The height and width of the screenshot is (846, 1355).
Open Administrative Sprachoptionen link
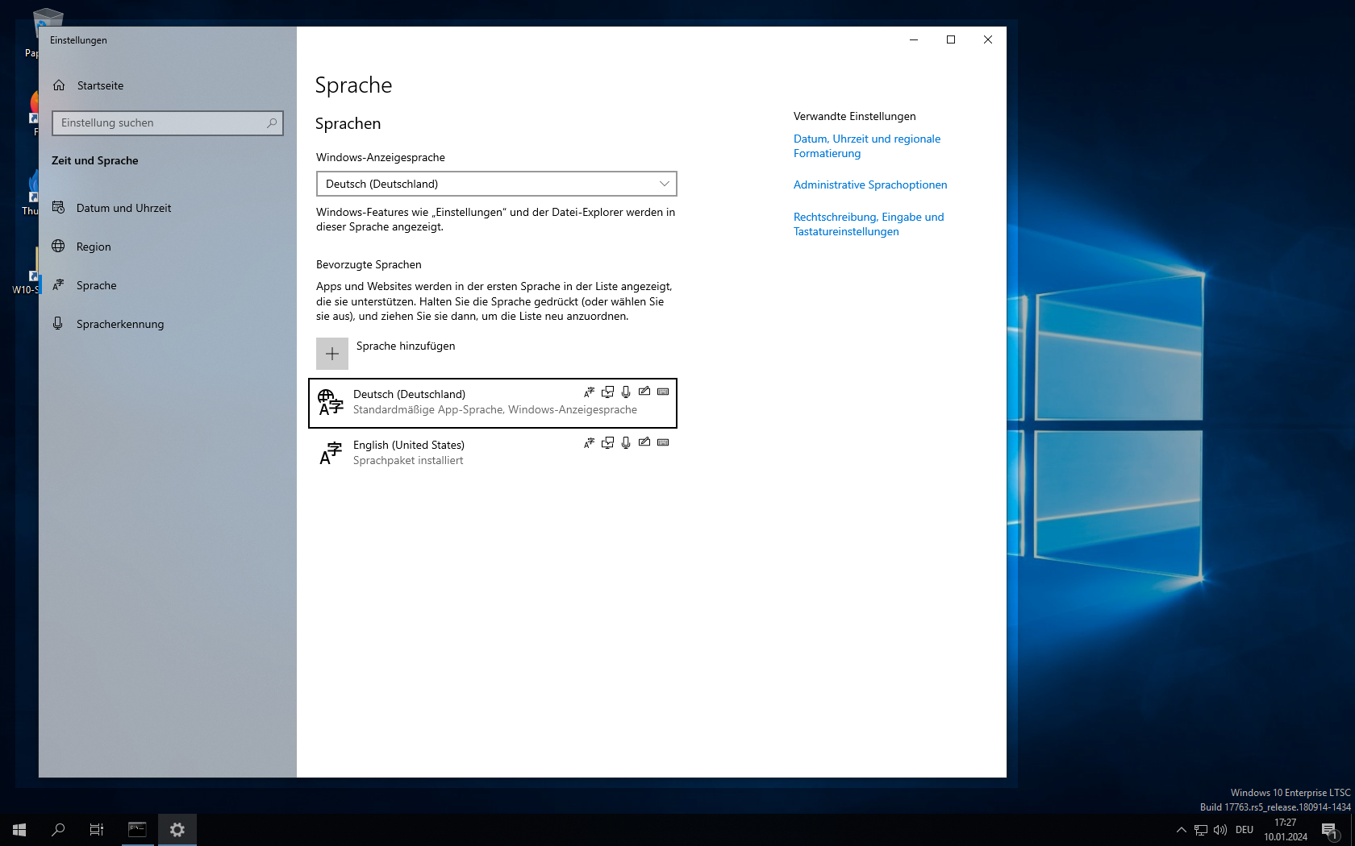pyautogui.click(x=869, y=185)
